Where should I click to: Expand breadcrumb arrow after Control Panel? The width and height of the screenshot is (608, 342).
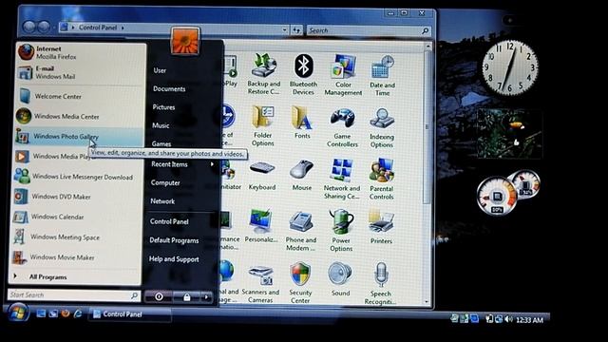point(123,28)
